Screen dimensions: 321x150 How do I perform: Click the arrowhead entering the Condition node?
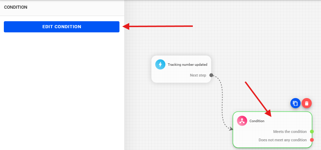(x=231, y=129)
